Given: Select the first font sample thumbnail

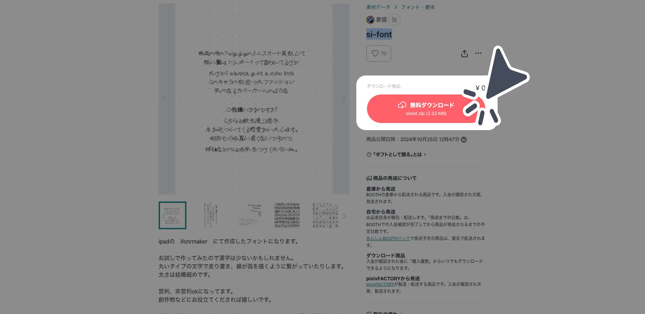Looking at the screenshot, I should pyautogui.click(x=173, y=215).
